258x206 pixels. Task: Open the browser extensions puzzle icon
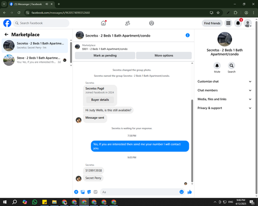(235, 13)
